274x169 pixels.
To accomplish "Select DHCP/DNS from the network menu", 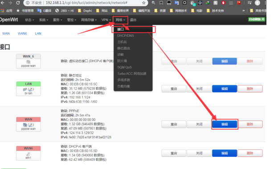I will (x=126, y=36).
